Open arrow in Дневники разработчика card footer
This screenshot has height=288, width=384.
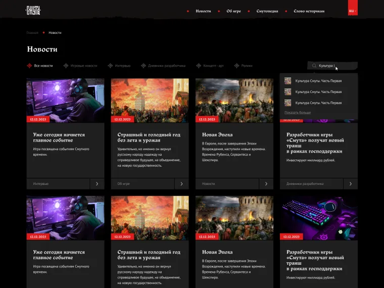pyautogui.click(x=351, y=184)
